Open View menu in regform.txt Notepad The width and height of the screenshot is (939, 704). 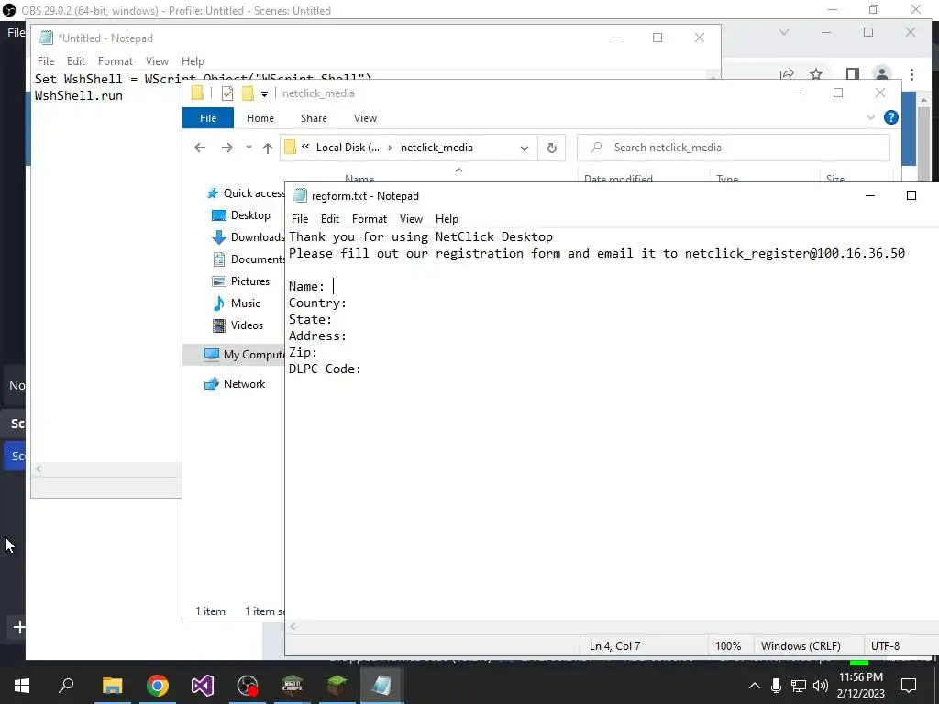coord(411,219)
